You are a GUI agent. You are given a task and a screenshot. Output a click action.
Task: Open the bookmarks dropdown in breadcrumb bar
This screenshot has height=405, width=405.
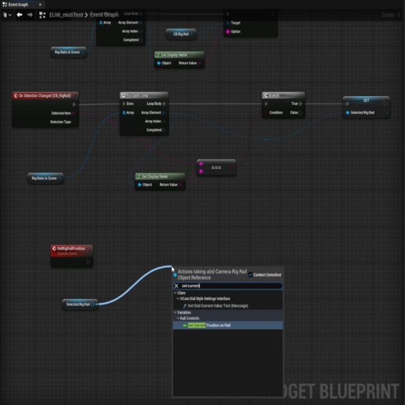[7, 15]
